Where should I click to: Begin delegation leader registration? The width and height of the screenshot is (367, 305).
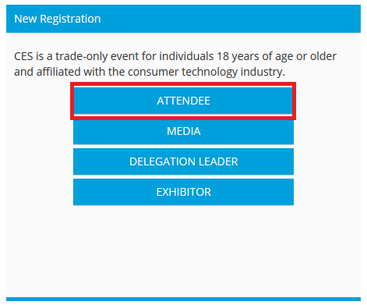click(x=183, y=161)
